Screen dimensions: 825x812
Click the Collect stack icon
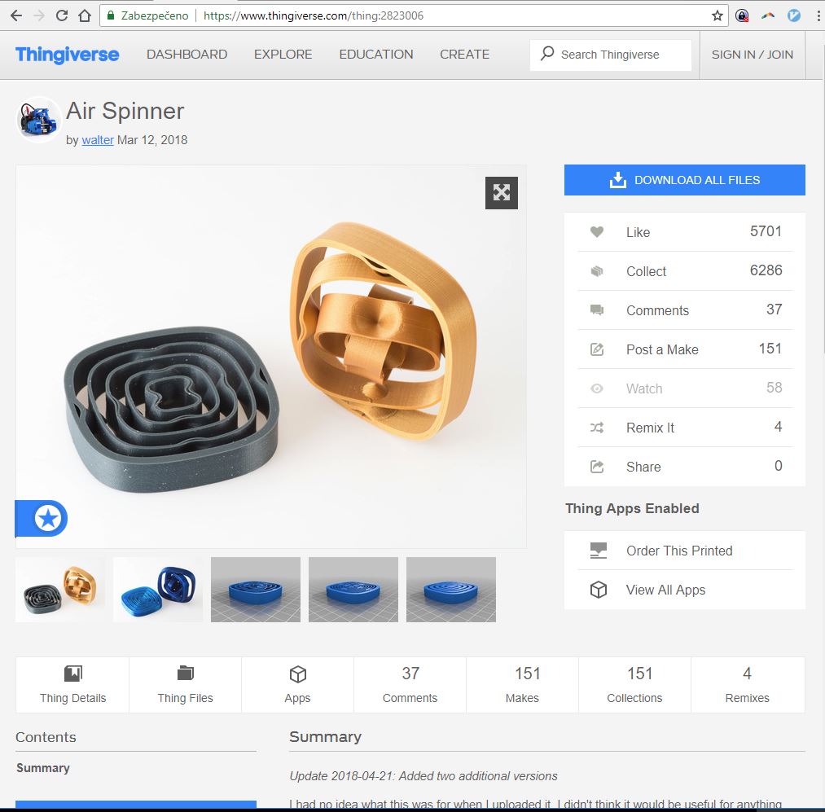[597, 271]
